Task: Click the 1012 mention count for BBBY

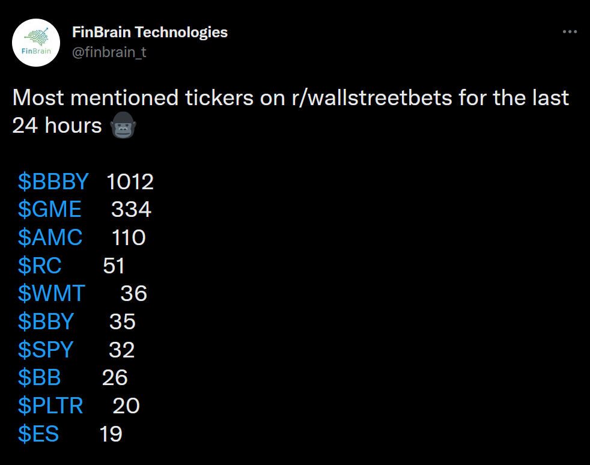Action: coord(130,181)
